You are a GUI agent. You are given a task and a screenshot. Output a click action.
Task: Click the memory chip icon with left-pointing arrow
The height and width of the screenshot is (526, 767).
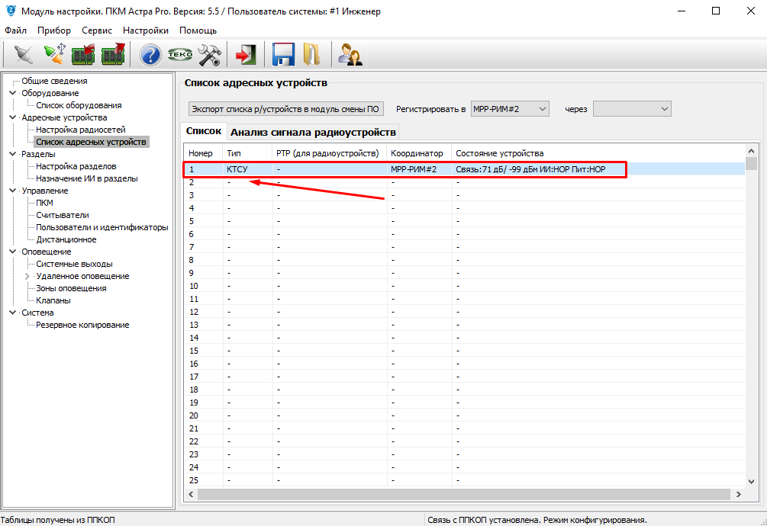point(82,54)
